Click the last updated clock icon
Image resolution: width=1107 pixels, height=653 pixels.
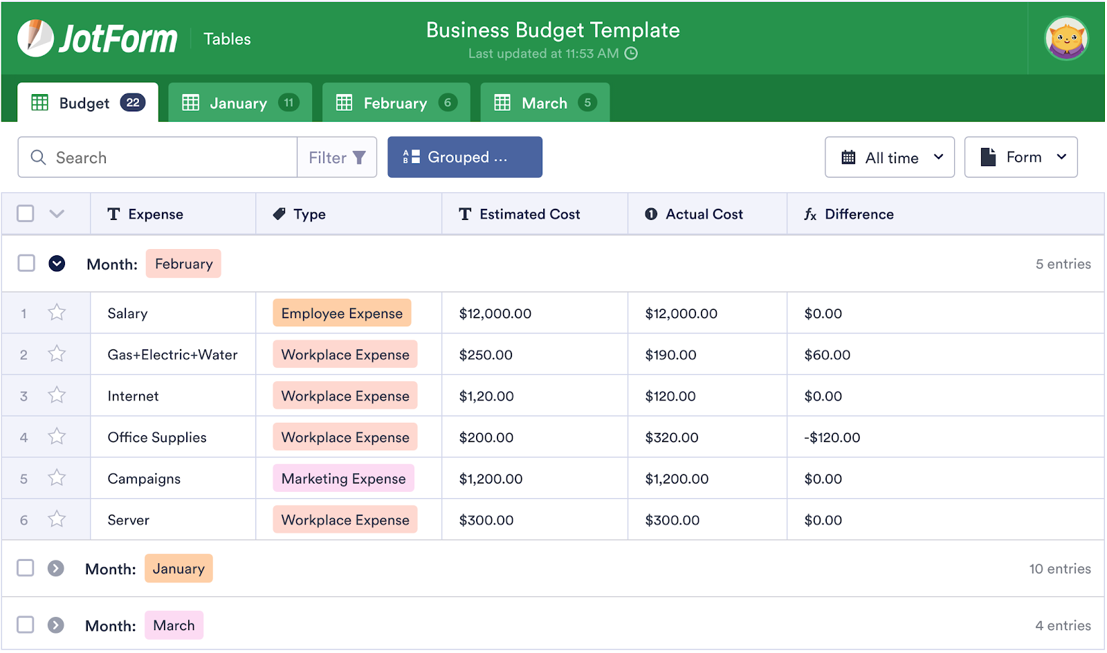pos(631,54)
